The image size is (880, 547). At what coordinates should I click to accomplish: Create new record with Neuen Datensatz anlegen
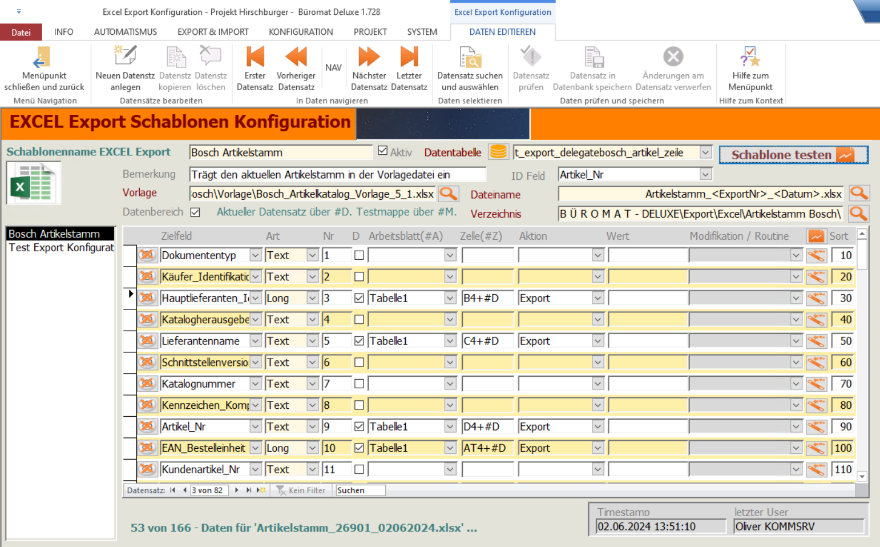coord(125,58)
